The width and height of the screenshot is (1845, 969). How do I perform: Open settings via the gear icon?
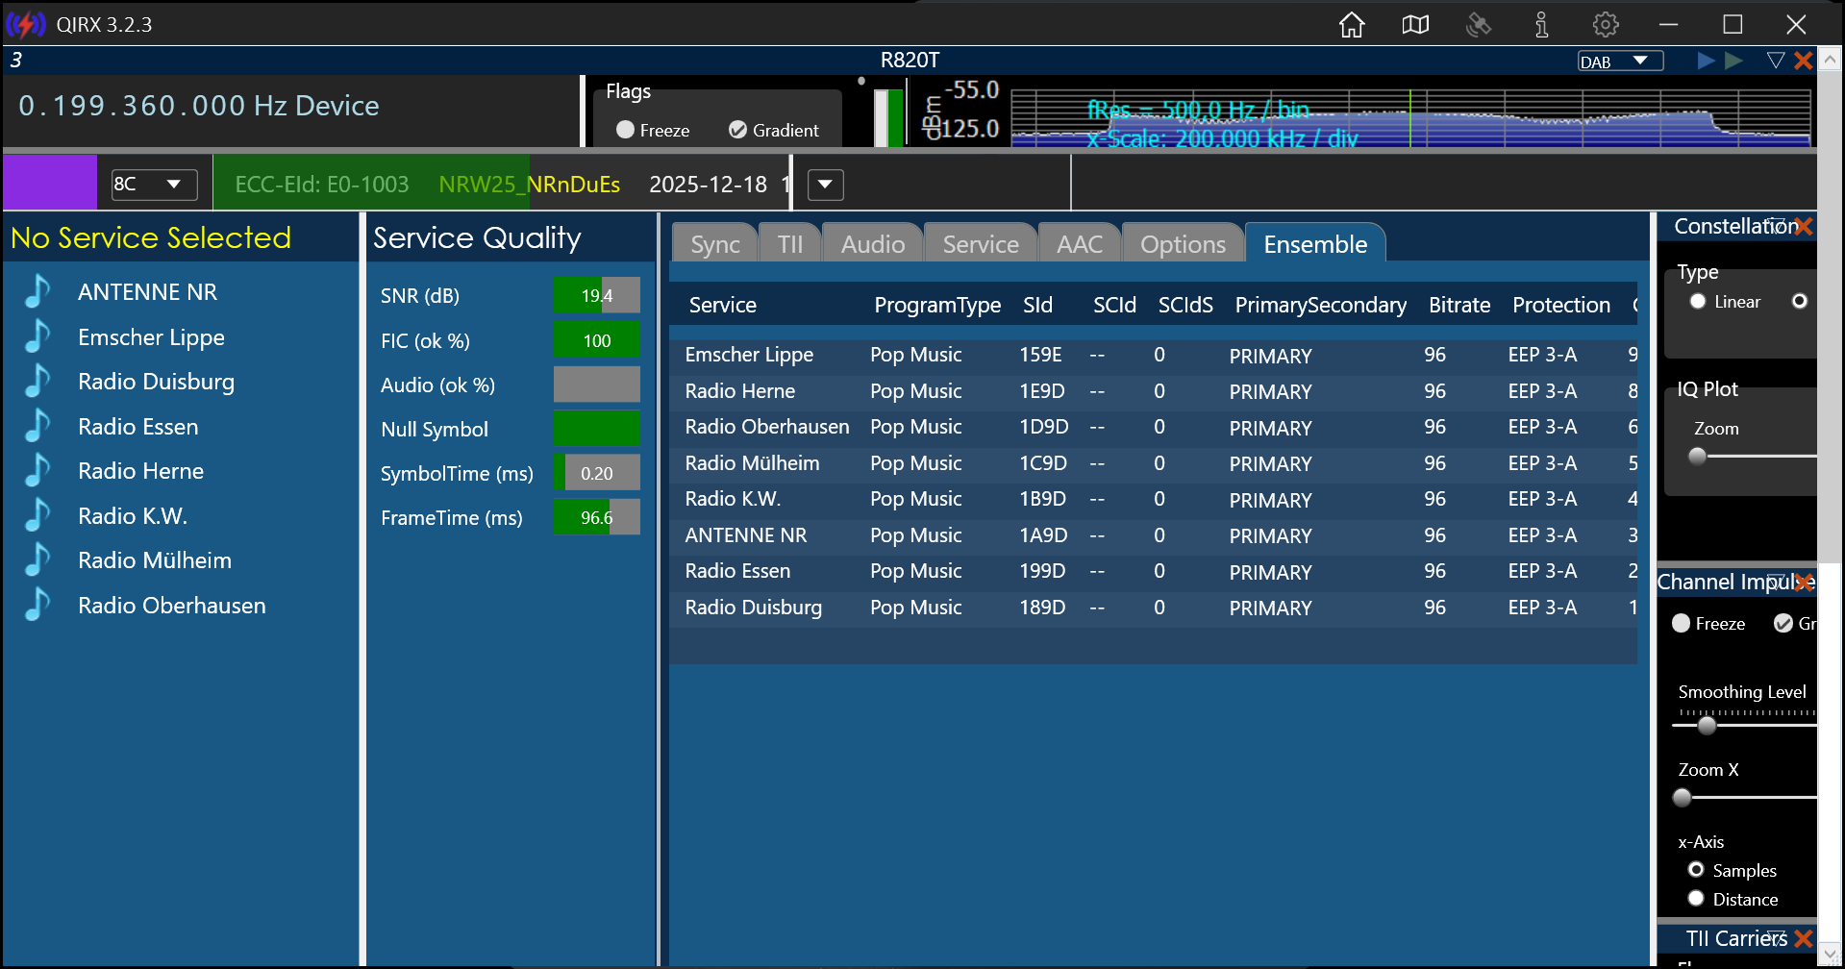click(1605, 25)
